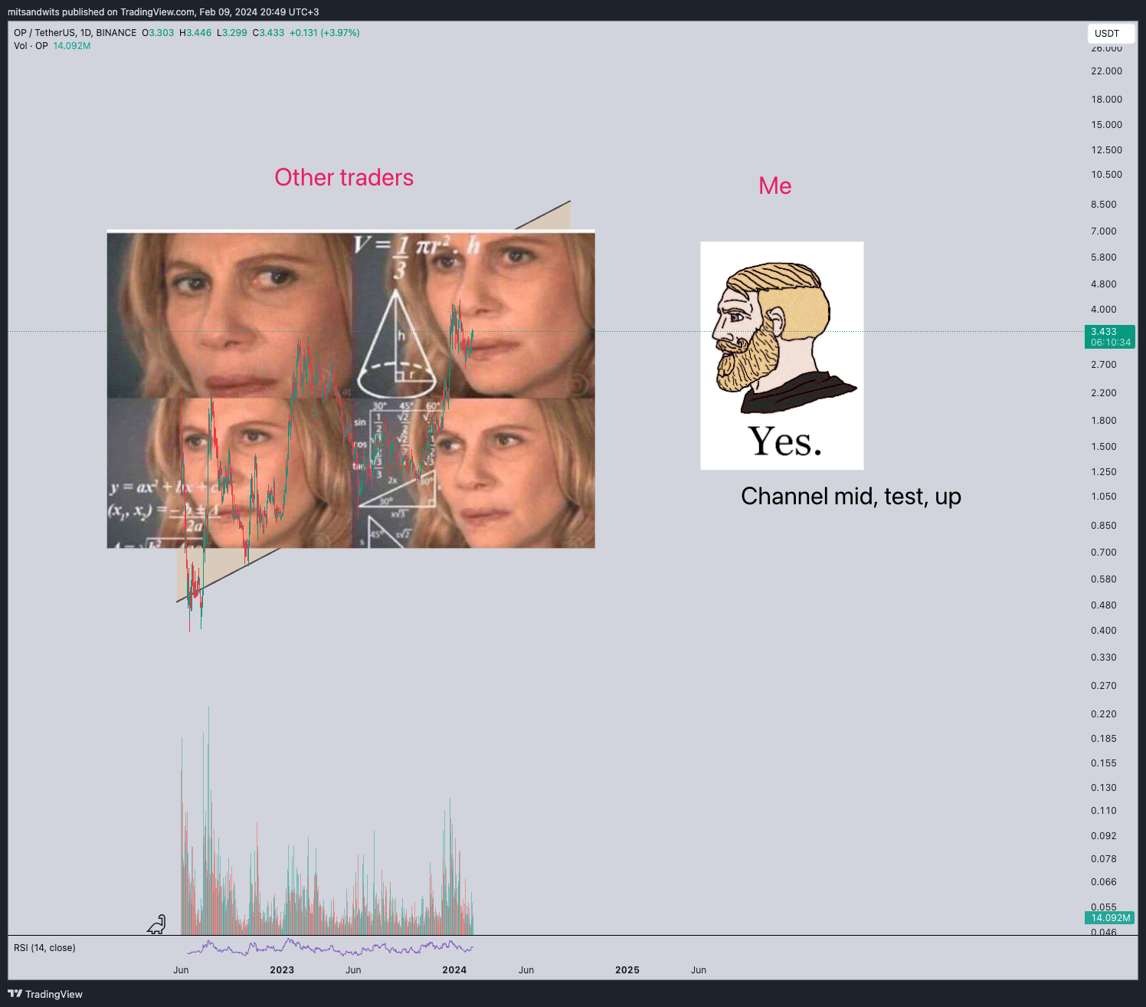Click the 0.400 price level on the scale
This screenshot has width=1146, height=1007.
click(1104, 631)
